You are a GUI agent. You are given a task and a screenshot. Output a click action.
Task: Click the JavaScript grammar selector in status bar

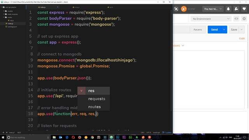coord(156,132)
